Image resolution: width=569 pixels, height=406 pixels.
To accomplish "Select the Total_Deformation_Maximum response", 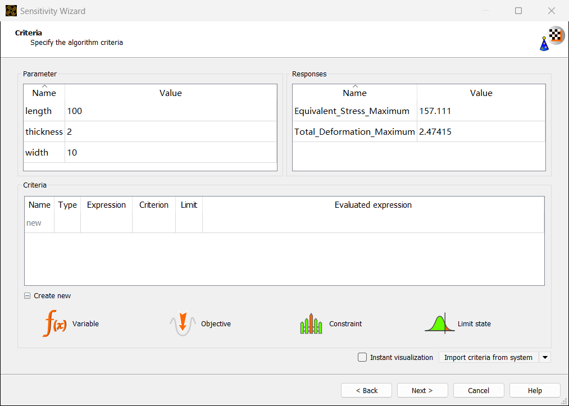I will (354, 132).
